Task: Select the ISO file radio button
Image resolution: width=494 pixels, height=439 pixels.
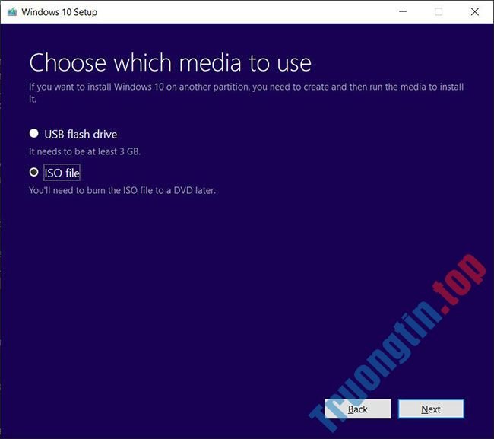Action: [33, 172]
